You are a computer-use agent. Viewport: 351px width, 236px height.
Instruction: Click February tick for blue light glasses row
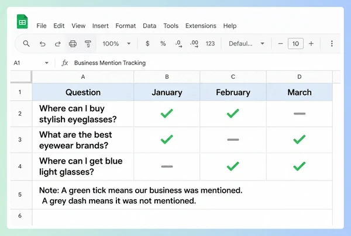coord(233,166)
